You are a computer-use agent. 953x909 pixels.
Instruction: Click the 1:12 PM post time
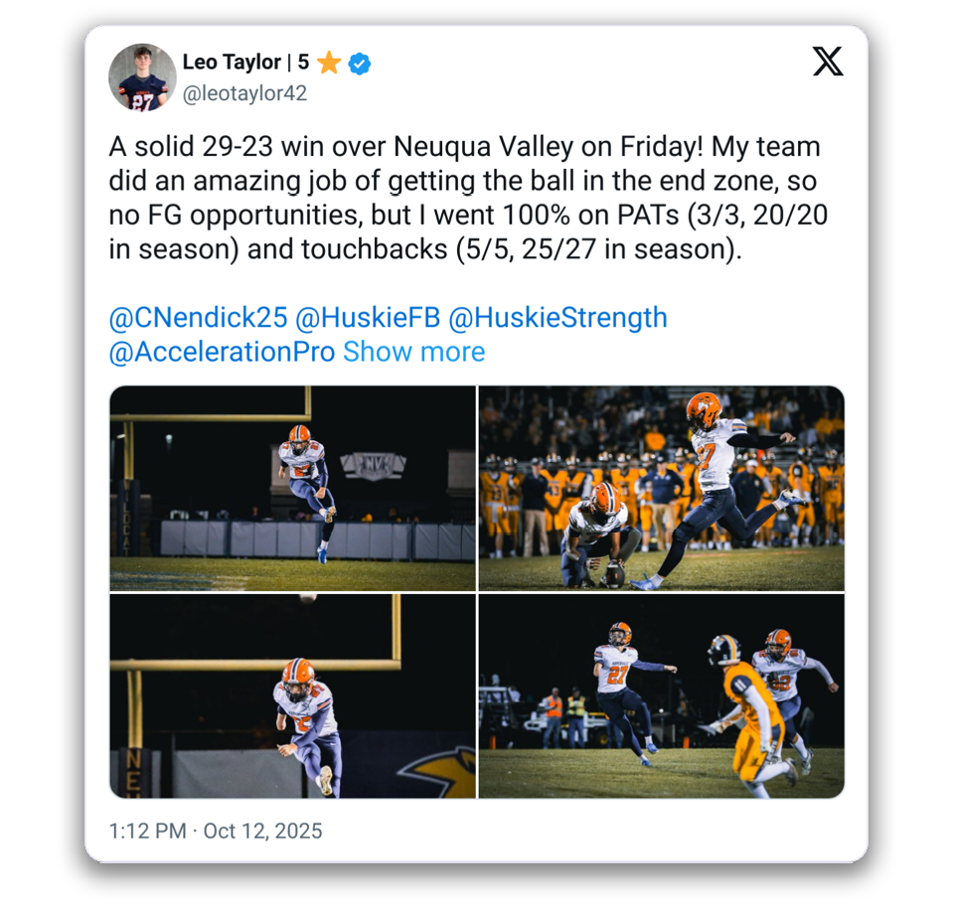pyautogui.click(x=147, y=832)
